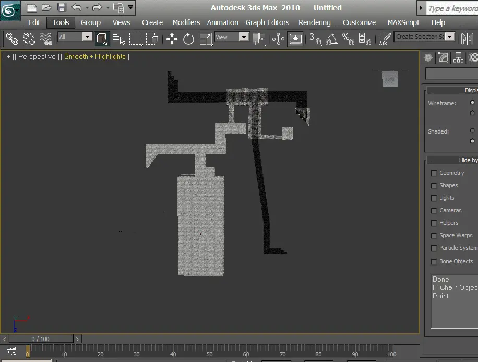This screenshot has width=478, height=362.
Task: Check the Lights hide checkbox
Action: [x=434, y=198]
